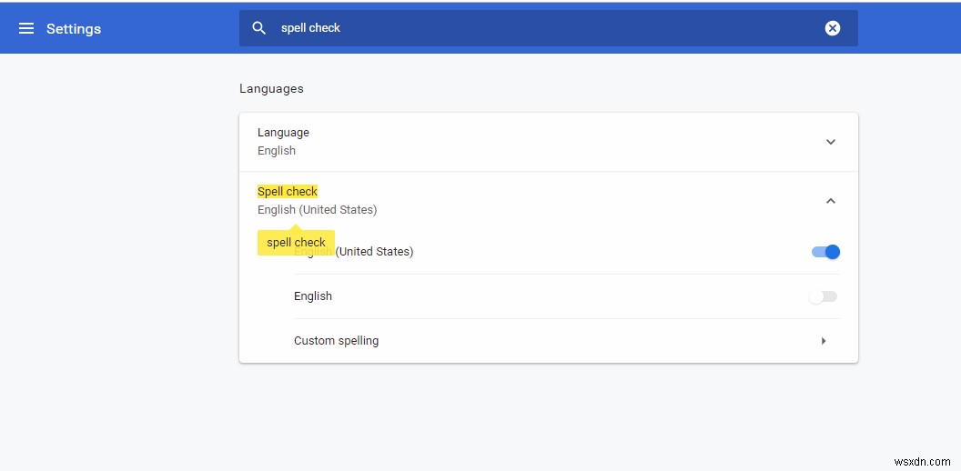Click the highlighted Spell check label

coord(288,191)
